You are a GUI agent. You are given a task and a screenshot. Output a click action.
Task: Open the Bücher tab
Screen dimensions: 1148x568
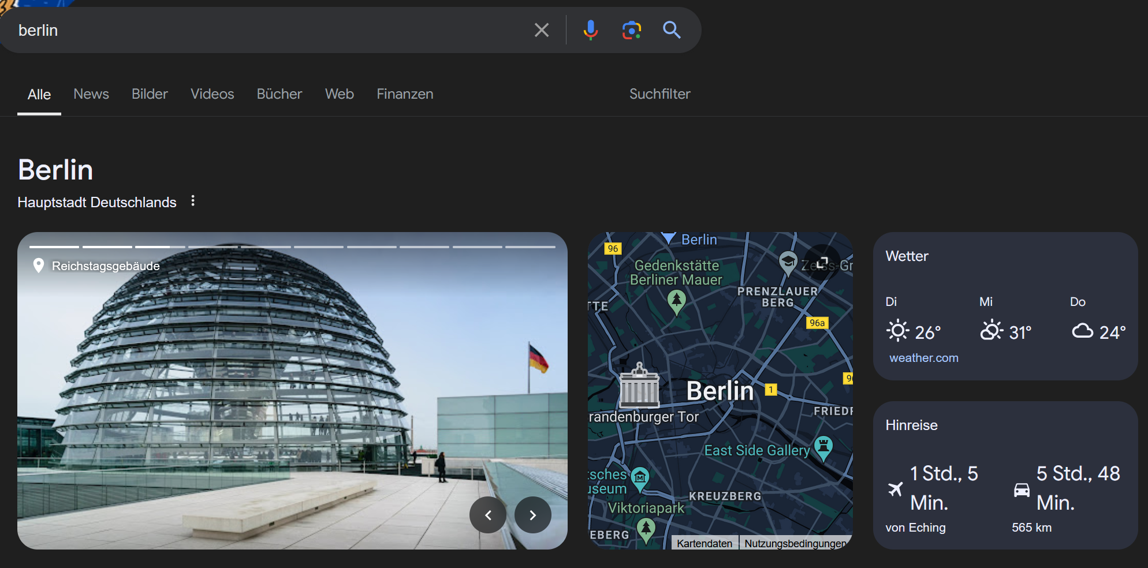point(279,94)
